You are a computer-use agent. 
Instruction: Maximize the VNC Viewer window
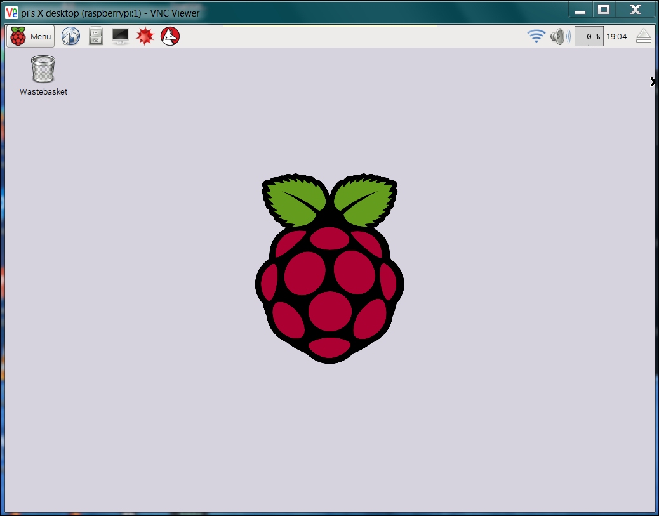[604, 10]
